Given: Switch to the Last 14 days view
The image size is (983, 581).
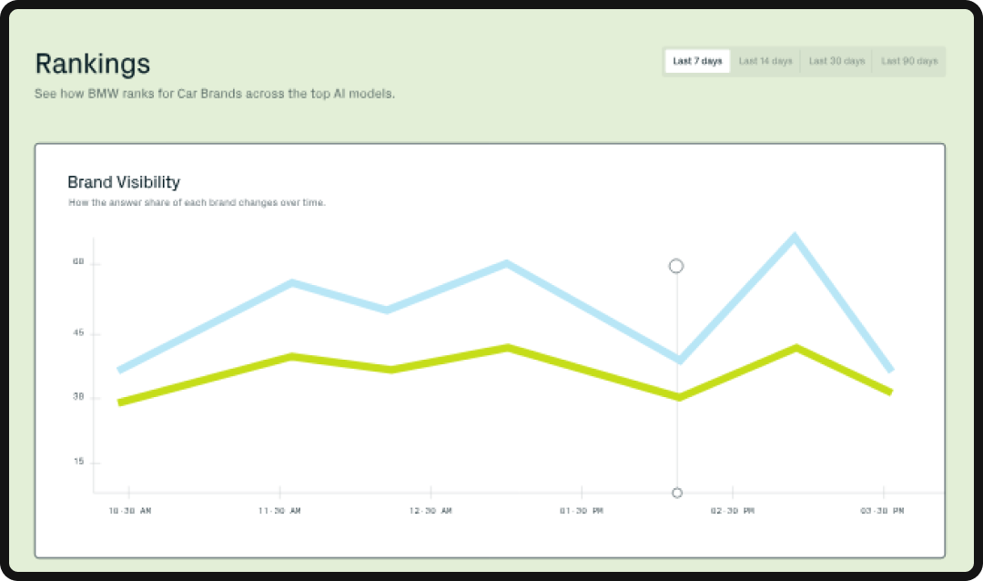Looking at the screenshot, I should coord(765,61).
